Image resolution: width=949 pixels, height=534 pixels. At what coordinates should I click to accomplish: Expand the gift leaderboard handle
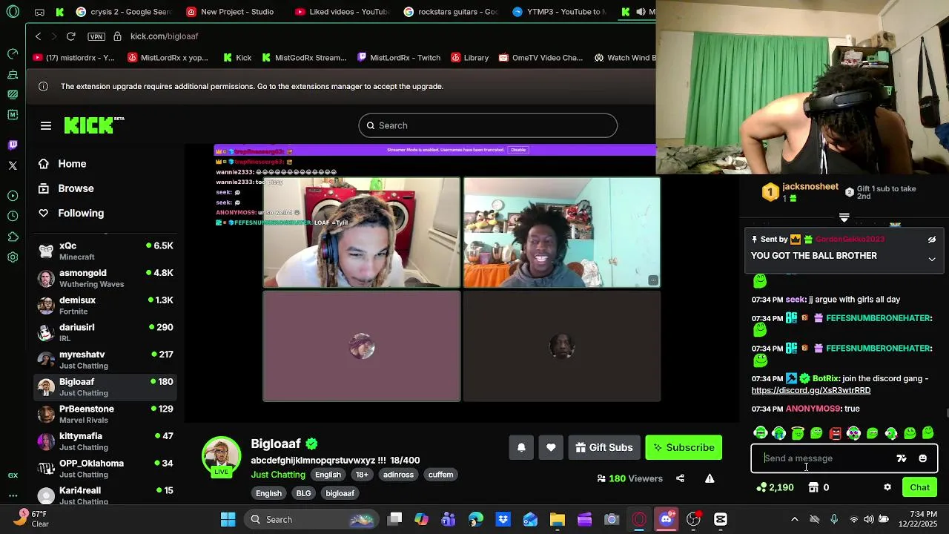coord(844,217)
